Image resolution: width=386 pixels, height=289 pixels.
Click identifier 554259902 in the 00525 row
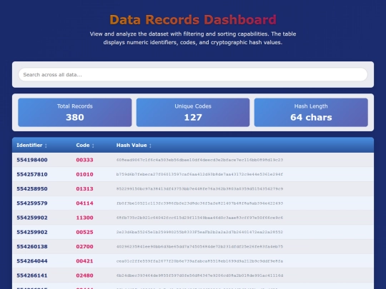[32, 232]
